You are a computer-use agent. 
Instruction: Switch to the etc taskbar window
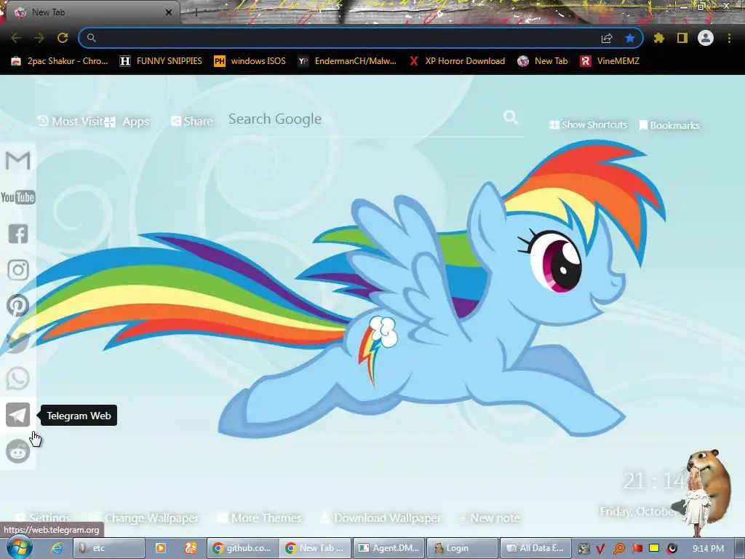109,548
